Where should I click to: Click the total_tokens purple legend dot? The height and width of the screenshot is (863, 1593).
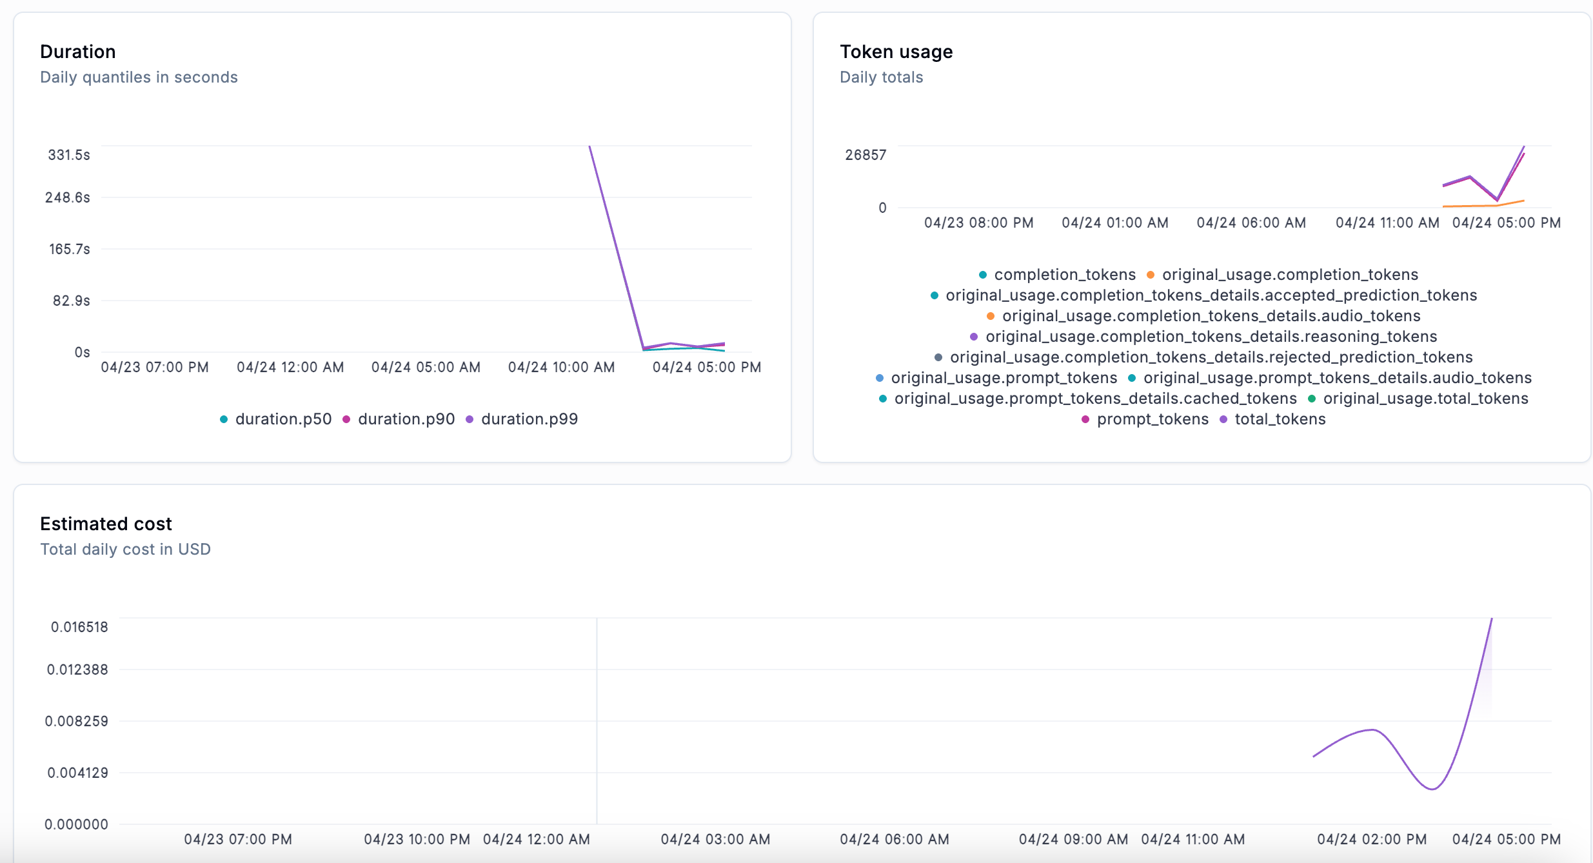1223,419
